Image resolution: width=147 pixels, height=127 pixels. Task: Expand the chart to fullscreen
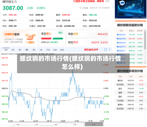click(106, 49)
